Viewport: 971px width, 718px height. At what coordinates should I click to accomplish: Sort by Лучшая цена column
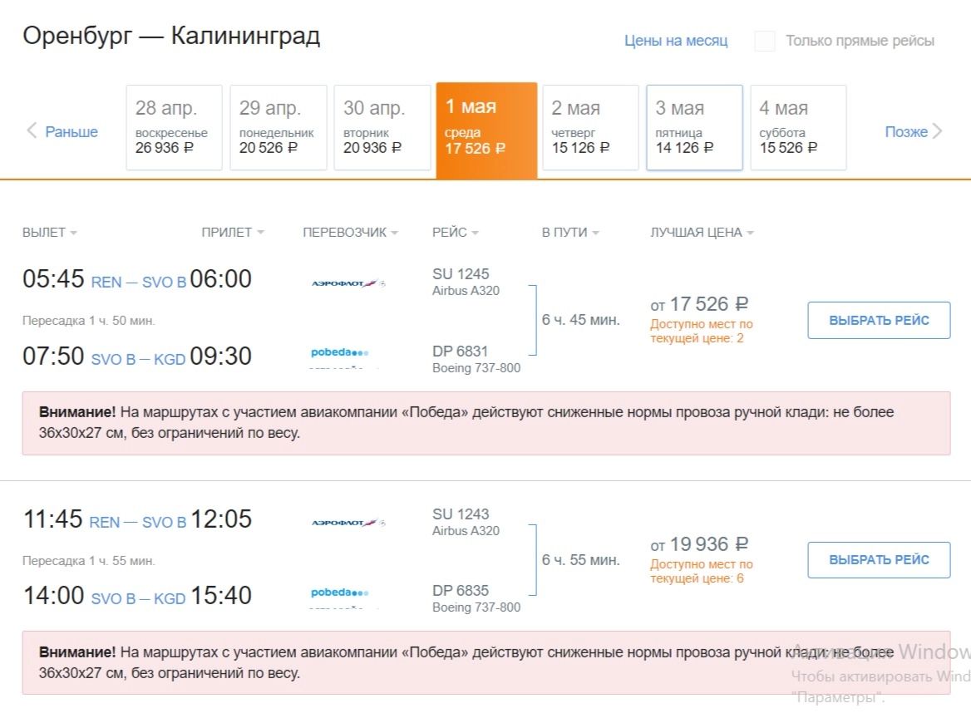[x=702, y=233]
